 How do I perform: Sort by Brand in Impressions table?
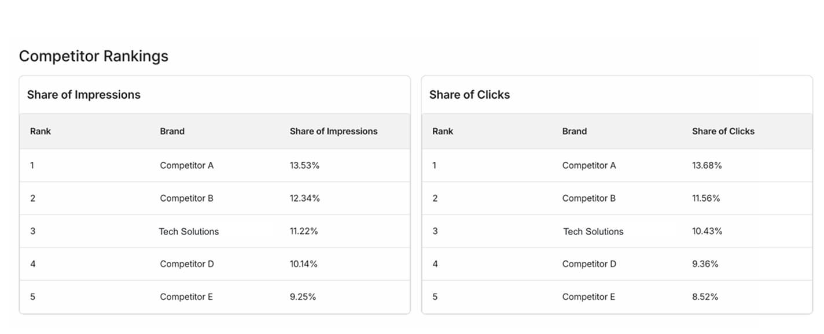point(172,131)
